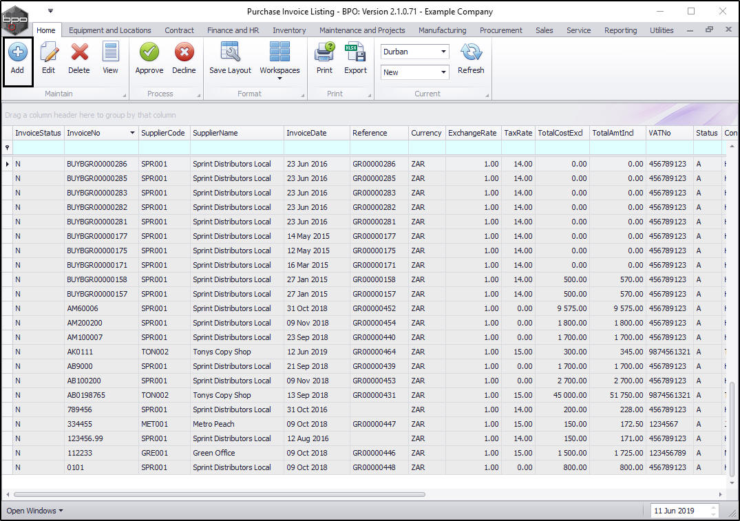Click the Edit icon in ribbon
Screen dimensions: 740x521
(x=48, y=52)
